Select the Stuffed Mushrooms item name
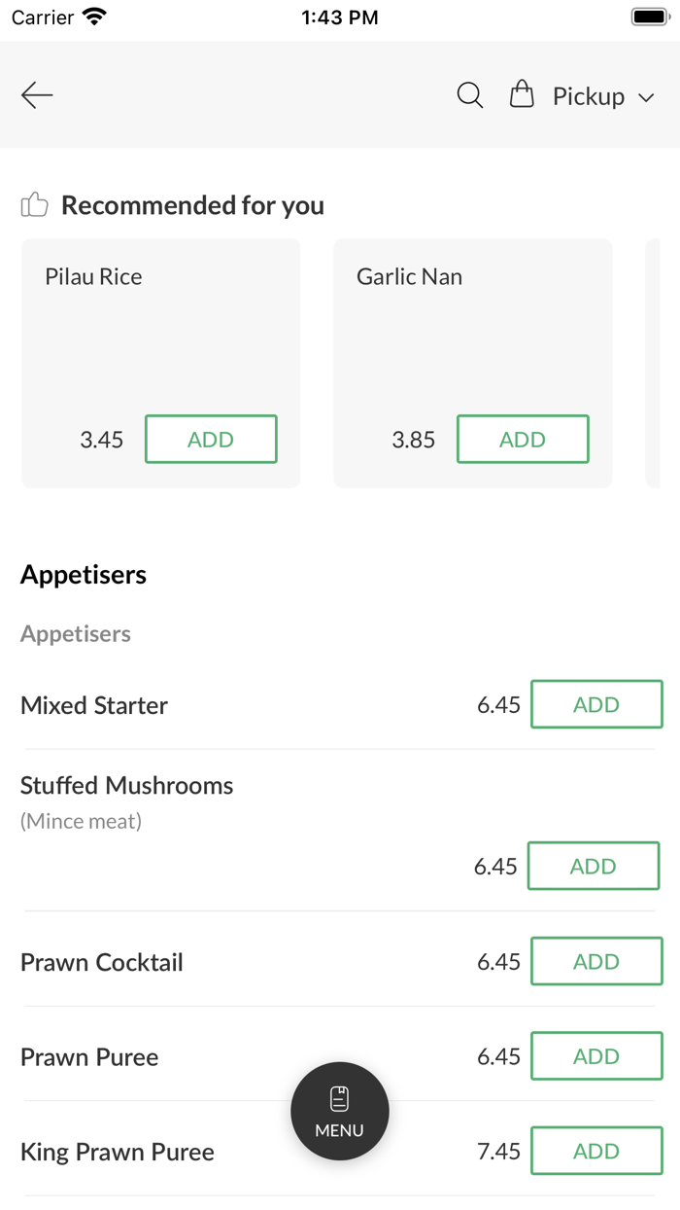 click(x=127, y=785)
